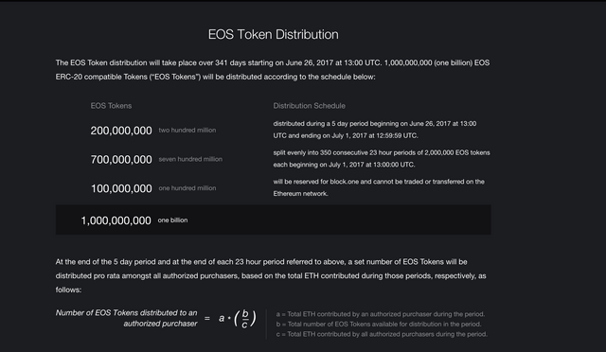Select the 100,000,000 token amount
This screenshot has height=352, width=606.
pos(121,188)
